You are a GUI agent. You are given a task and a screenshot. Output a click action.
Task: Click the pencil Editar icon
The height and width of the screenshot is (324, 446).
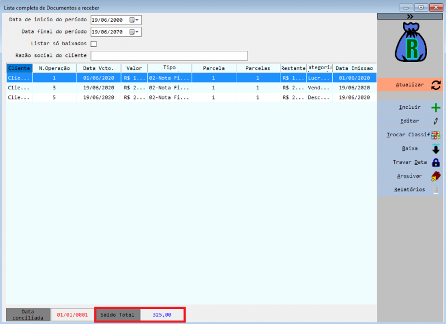(x=435, y=121)
